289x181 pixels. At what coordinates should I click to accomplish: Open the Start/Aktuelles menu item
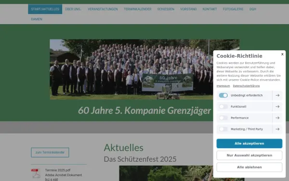pyautogui.click(x=45, y=9)
